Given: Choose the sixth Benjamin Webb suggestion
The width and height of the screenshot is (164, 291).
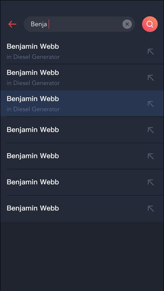Looking at the screenshot, I should pos(82,182).
